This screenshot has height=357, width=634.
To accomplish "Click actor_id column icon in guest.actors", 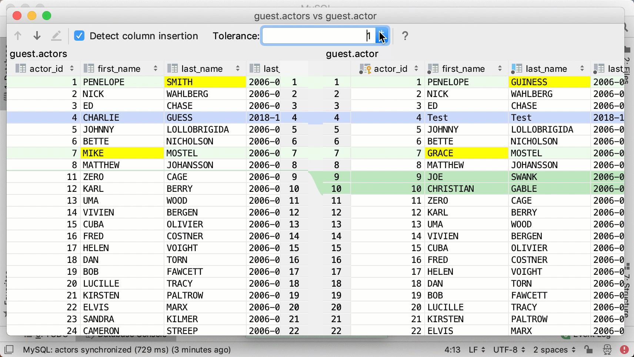I will click(21, 69).
